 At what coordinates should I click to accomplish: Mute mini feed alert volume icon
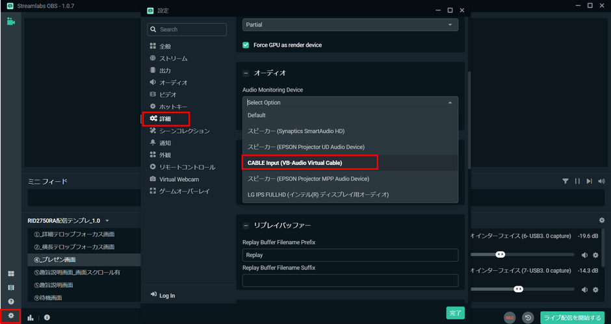pyautogui.click(x=602, y=181)
